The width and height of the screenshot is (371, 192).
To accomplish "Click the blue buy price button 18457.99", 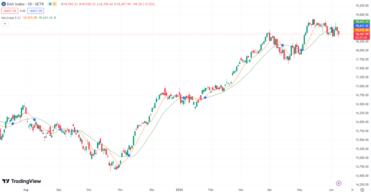I will point(36,11).
